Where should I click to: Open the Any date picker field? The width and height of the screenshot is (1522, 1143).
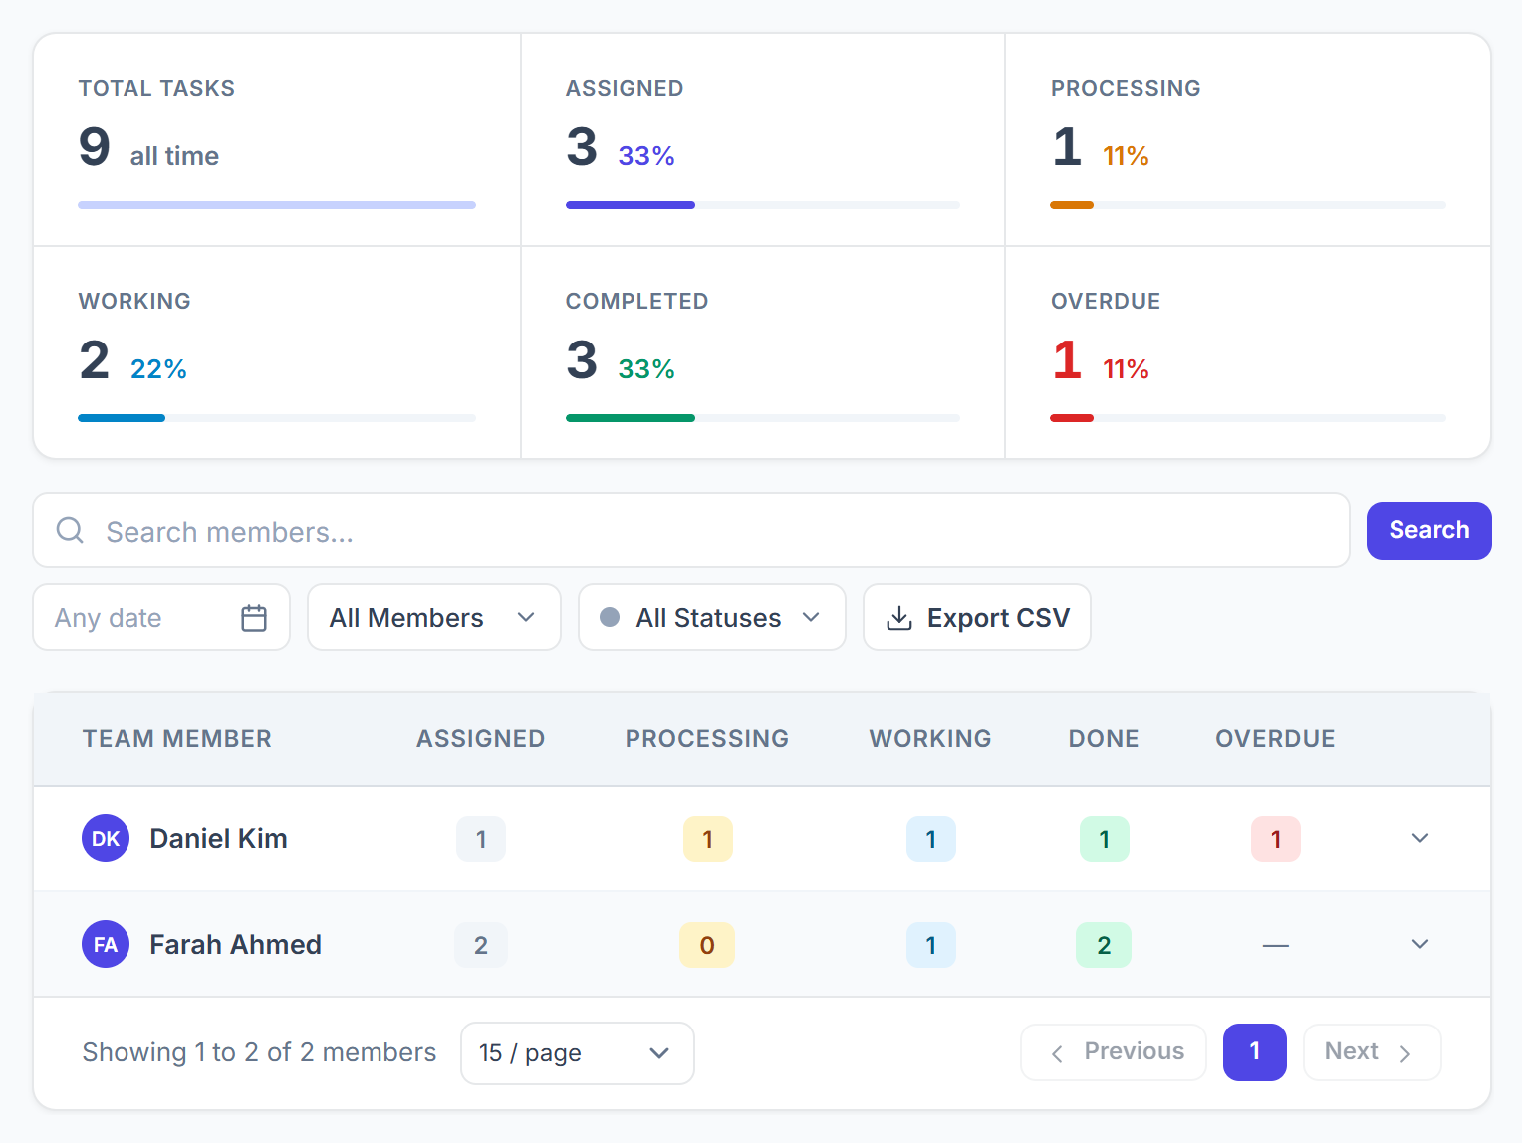pyautogui.click(x=161, y=617)
